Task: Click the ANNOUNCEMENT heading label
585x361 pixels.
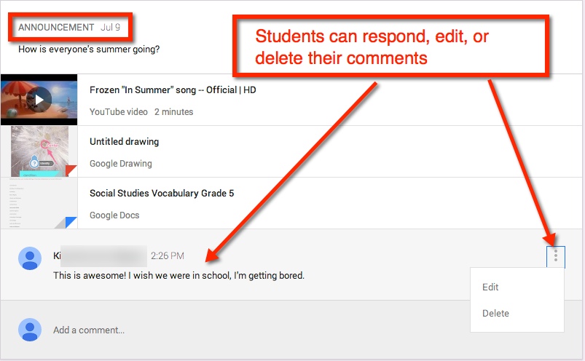Action: pos(56,28)
